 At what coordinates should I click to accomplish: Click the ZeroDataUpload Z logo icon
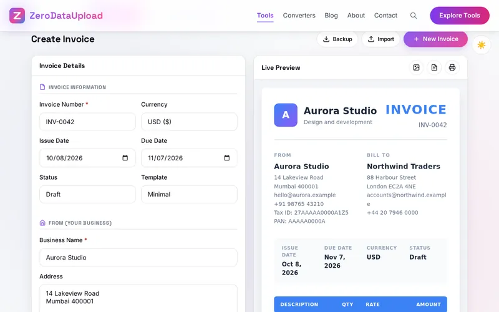point(17,16)
